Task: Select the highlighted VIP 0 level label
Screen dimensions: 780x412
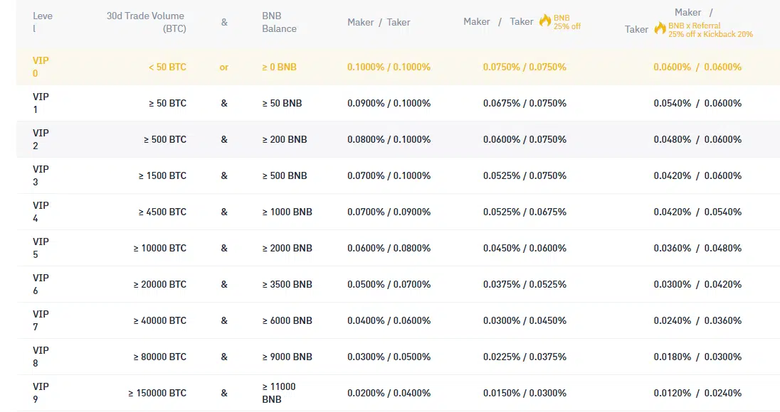Action: [x=41, y=67]
